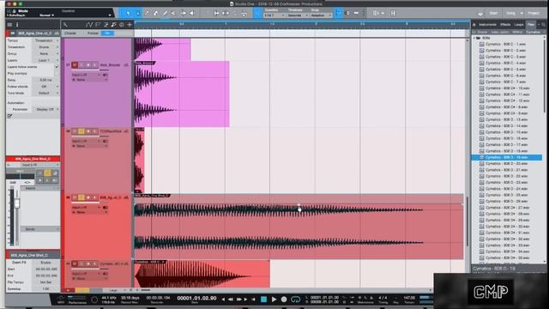The image size is (549, 309).
Task: Open the track list icon
Action: click(x=9, y=25)
